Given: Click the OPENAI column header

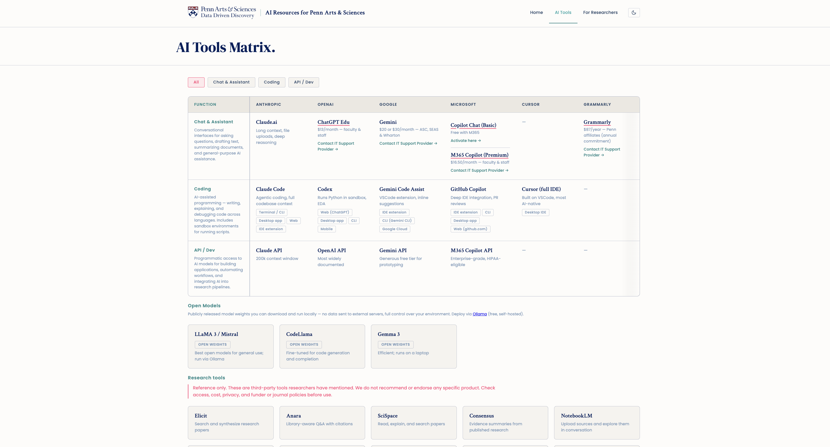Looking at the screenshot, I should coord(326,105).
